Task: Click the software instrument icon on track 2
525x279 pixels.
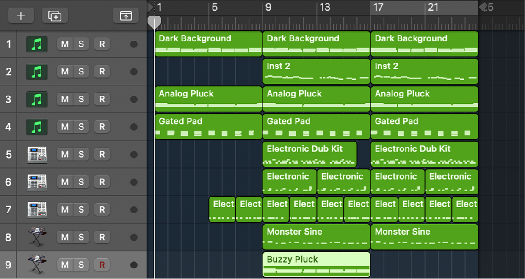Action: point(36,71)
